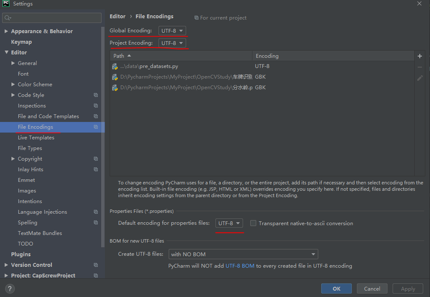Viewport: 430px width, 297px height.
Task: Click GBK encoding cell of 车牌识别 row
Action: [x=260, y=77]
